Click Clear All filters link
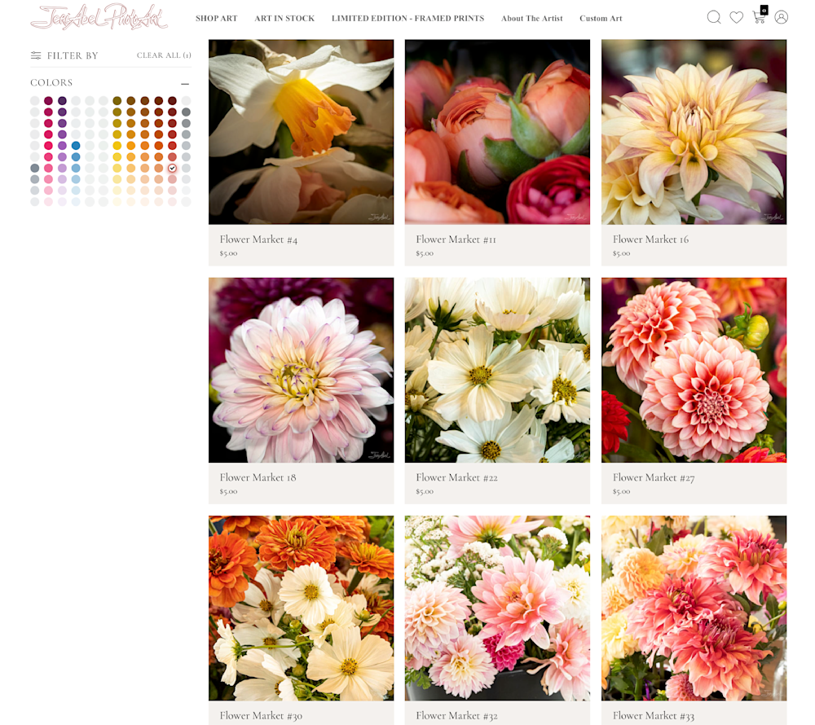 pos(164,55)
